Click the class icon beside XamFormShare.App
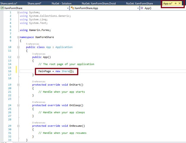Viewport: 186px width, 143px height. pyautogui.click(x=72, y=8)
